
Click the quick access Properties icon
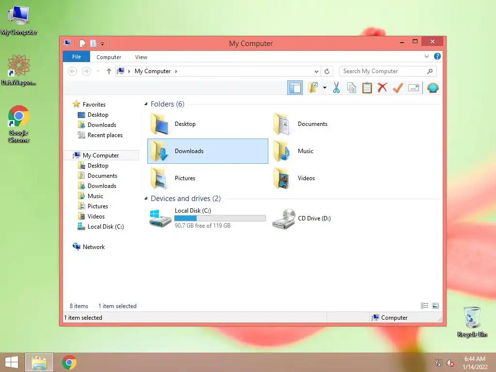[x=82, y=43]
